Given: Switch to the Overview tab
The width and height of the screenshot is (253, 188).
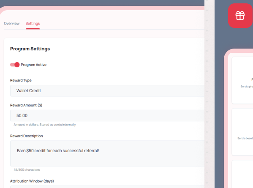Looking at the screenshot, I should tap(12, 24).
